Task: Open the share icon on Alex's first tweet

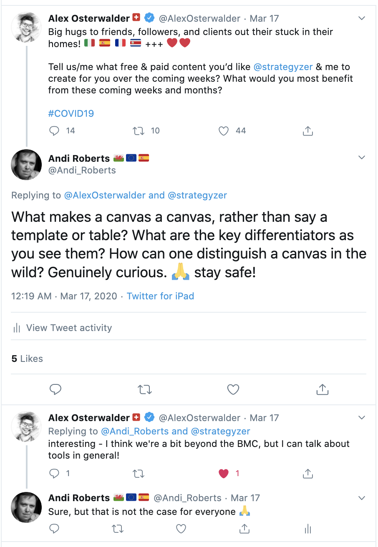Action: point(307,130)
